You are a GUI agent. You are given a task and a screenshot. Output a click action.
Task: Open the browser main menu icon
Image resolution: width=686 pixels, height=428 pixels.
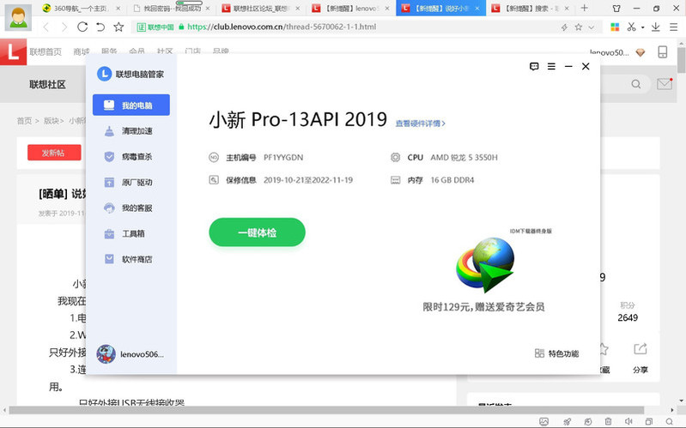(674, 27)
